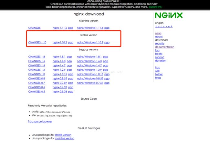Screen dimensions: 210x141
Task: Open the trac sidebar link
Action: (158, 67)
